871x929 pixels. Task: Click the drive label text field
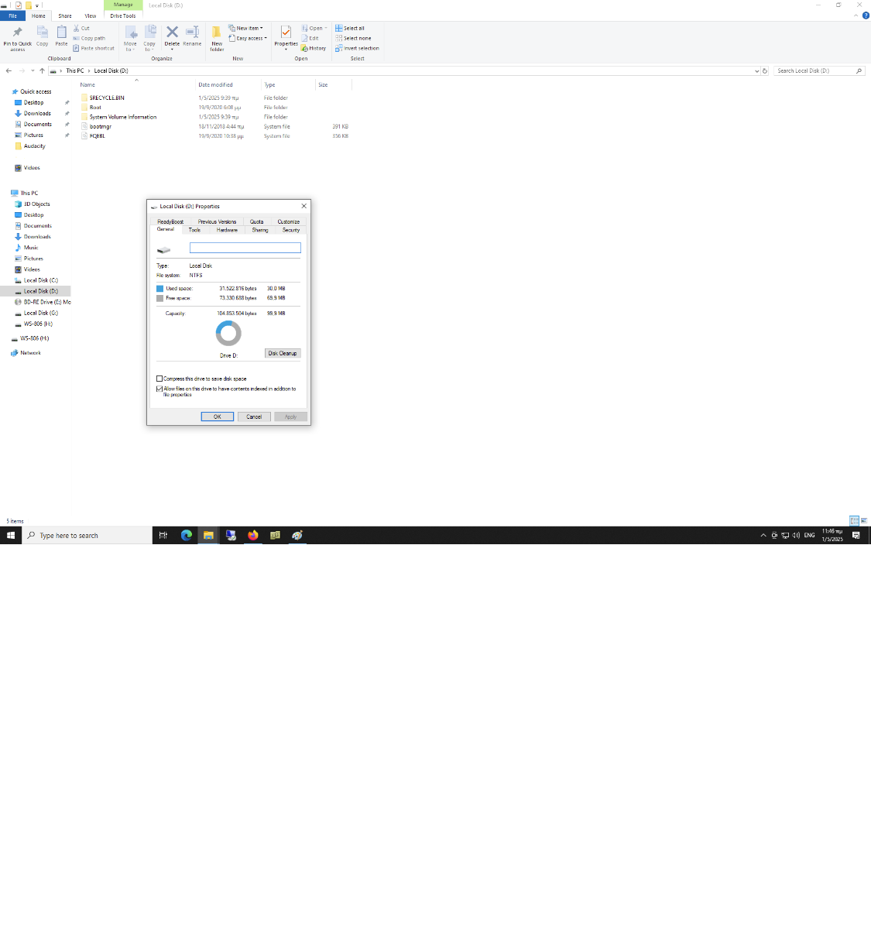coord(245,248)
